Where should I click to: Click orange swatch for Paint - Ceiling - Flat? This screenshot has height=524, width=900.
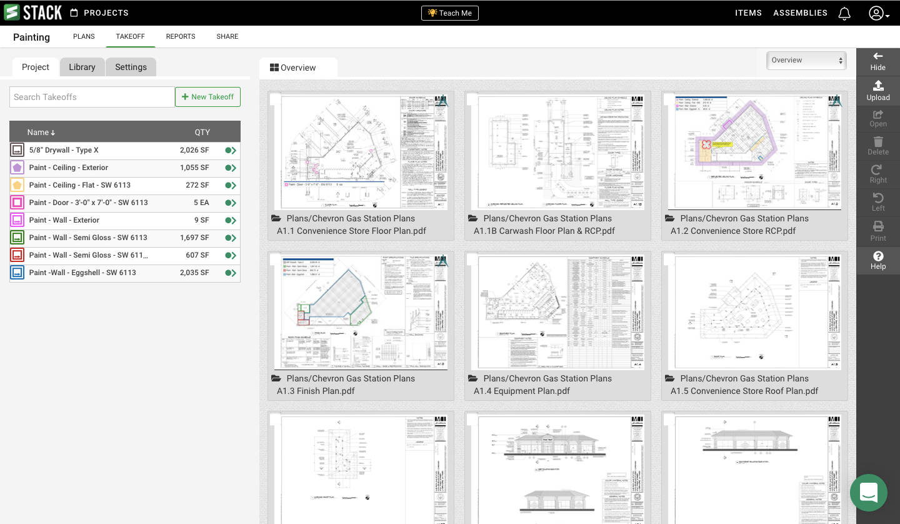pyautogui.click(x=17, y=185)
